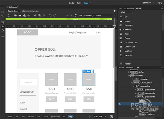This screenshot has width=164, height=119.
Task: Click the plus button on img element display
Action: click(92, 71)
